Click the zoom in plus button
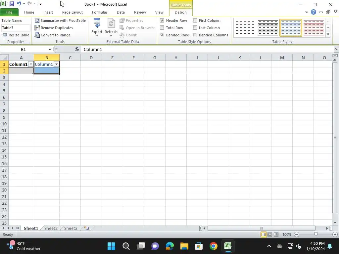This screenshot has width=339, height=254. click(x=335, y=234)
